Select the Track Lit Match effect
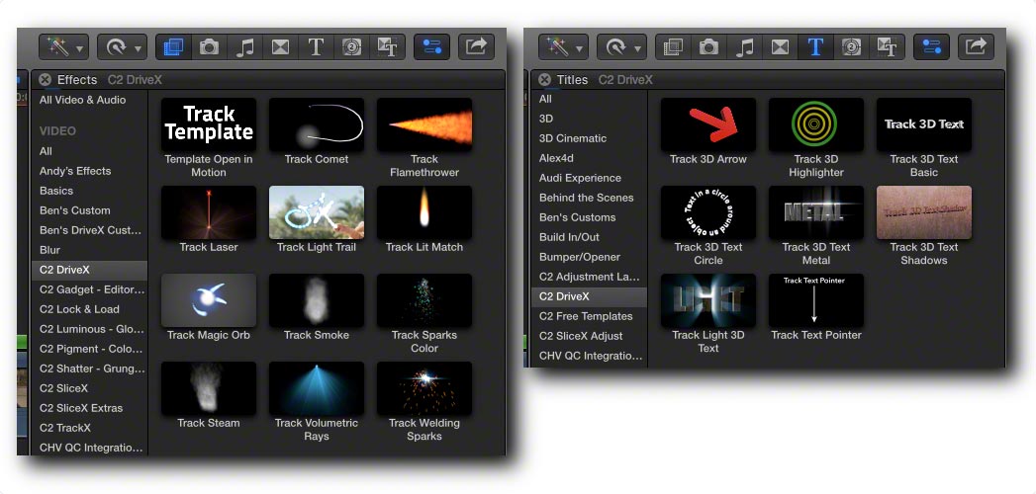The width and height of the screenshot is (1036, 494). click(x=424, y=211)
